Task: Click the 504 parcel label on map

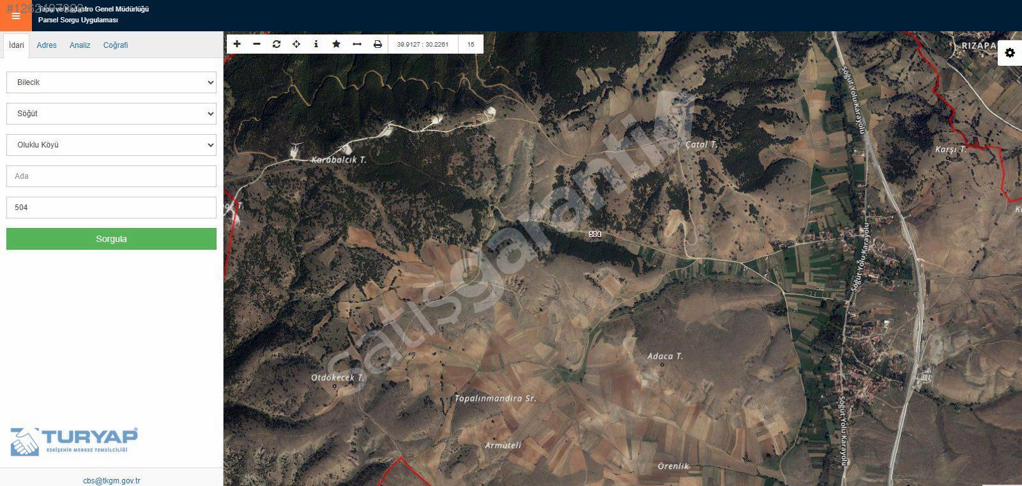Action: (595, 234)
